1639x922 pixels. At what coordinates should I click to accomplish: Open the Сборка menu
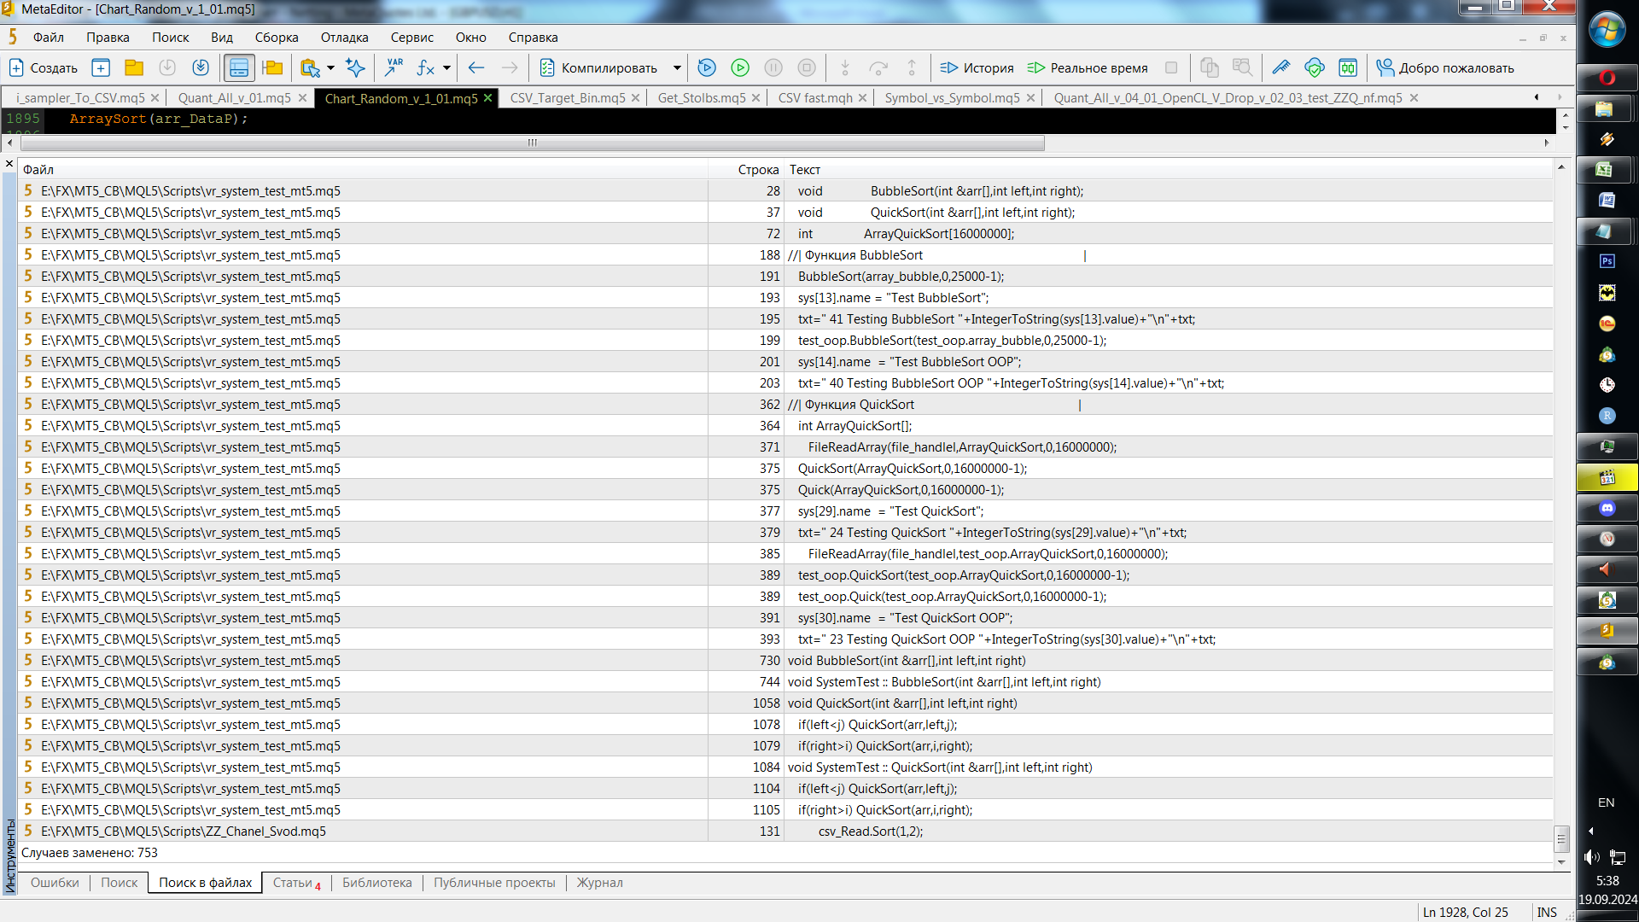pos(276,38)
